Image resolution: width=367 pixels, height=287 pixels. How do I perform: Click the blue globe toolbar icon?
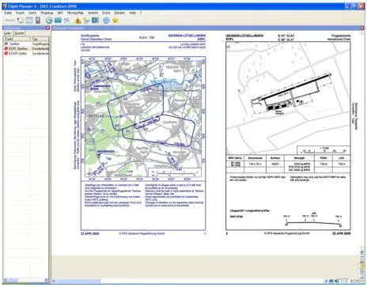pyautogui.click(x=106, y=21)
